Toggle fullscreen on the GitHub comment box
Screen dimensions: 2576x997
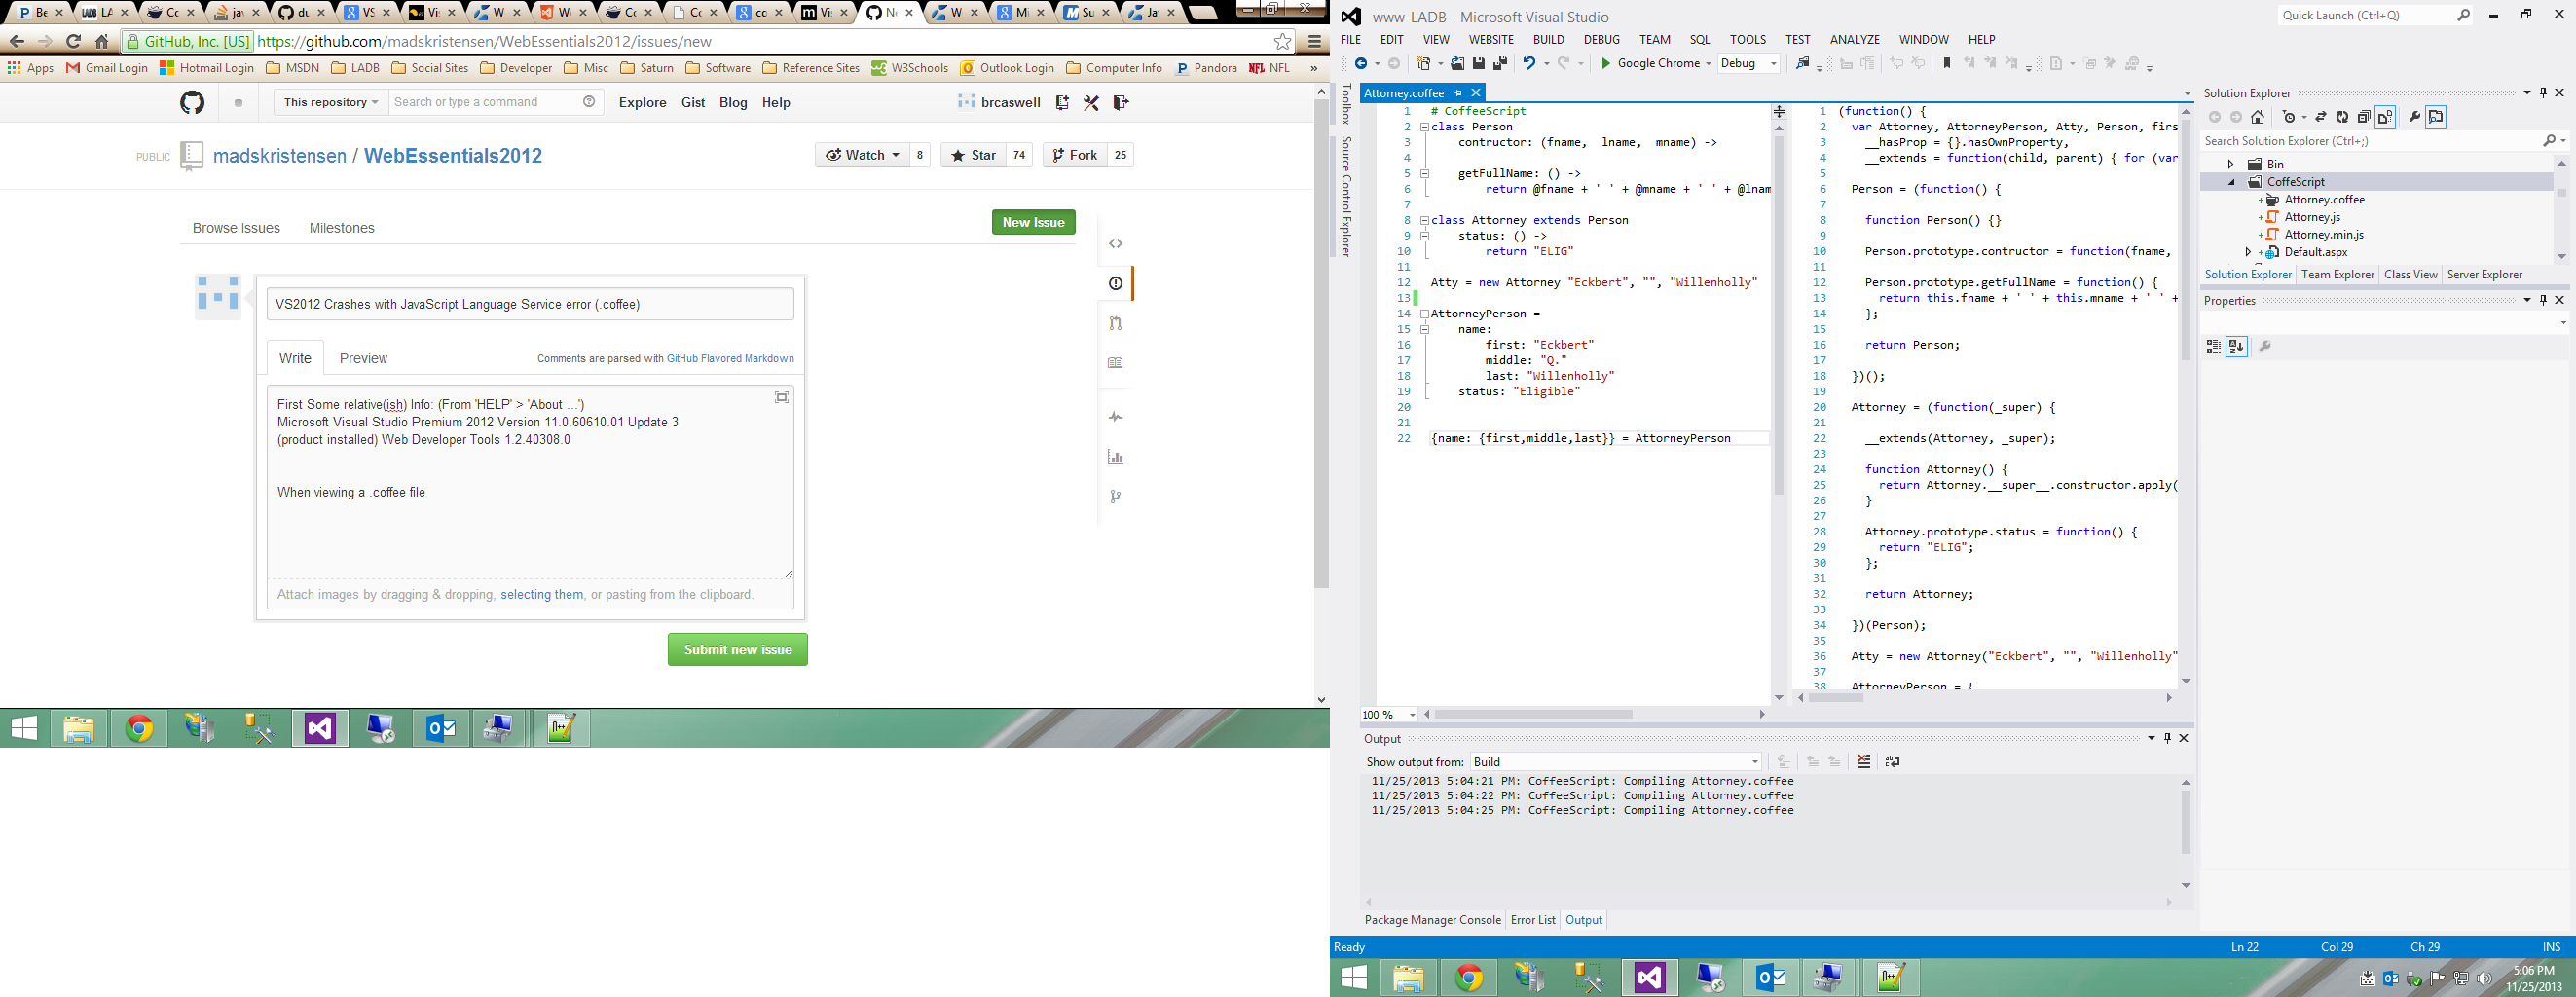[x=782, y=398]
